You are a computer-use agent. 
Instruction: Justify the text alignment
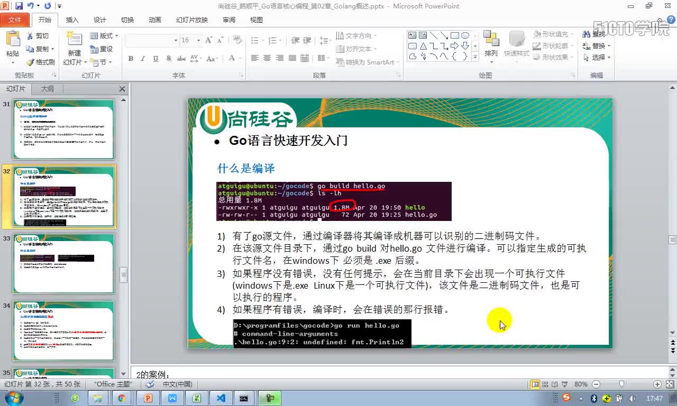(x=292, y=58)
